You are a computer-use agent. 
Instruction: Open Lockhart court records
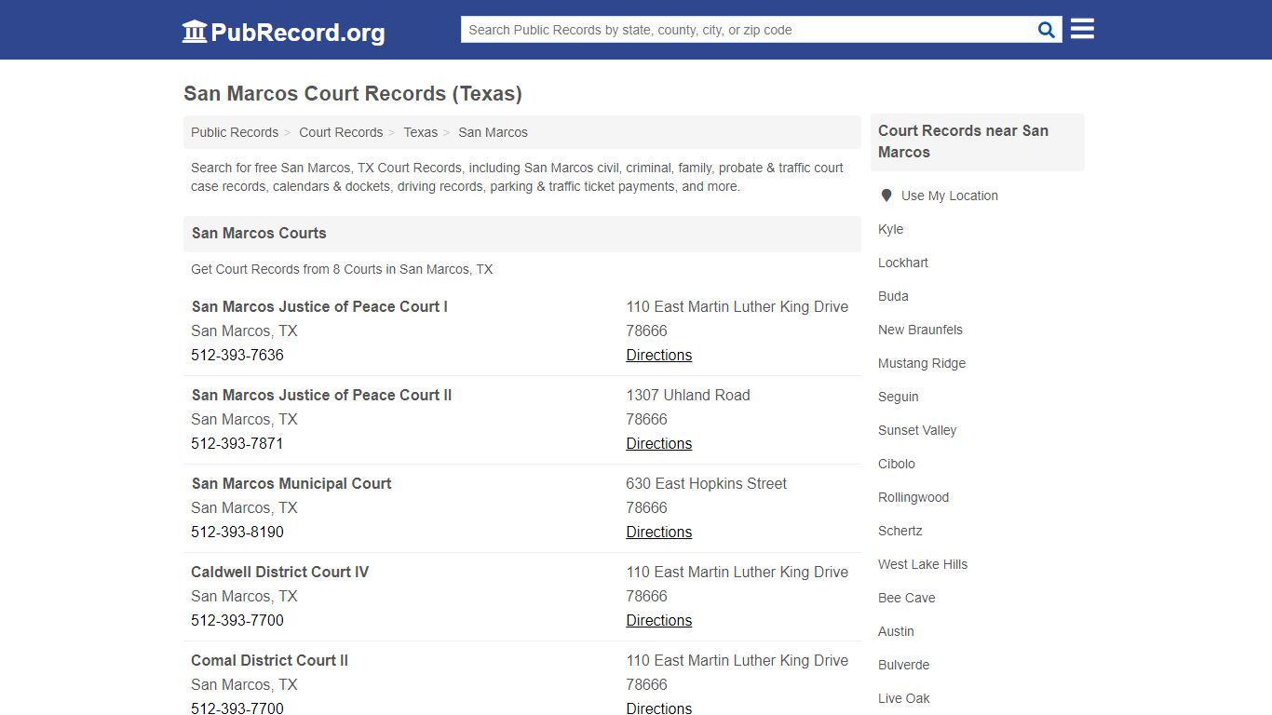[x=902, y=263]
